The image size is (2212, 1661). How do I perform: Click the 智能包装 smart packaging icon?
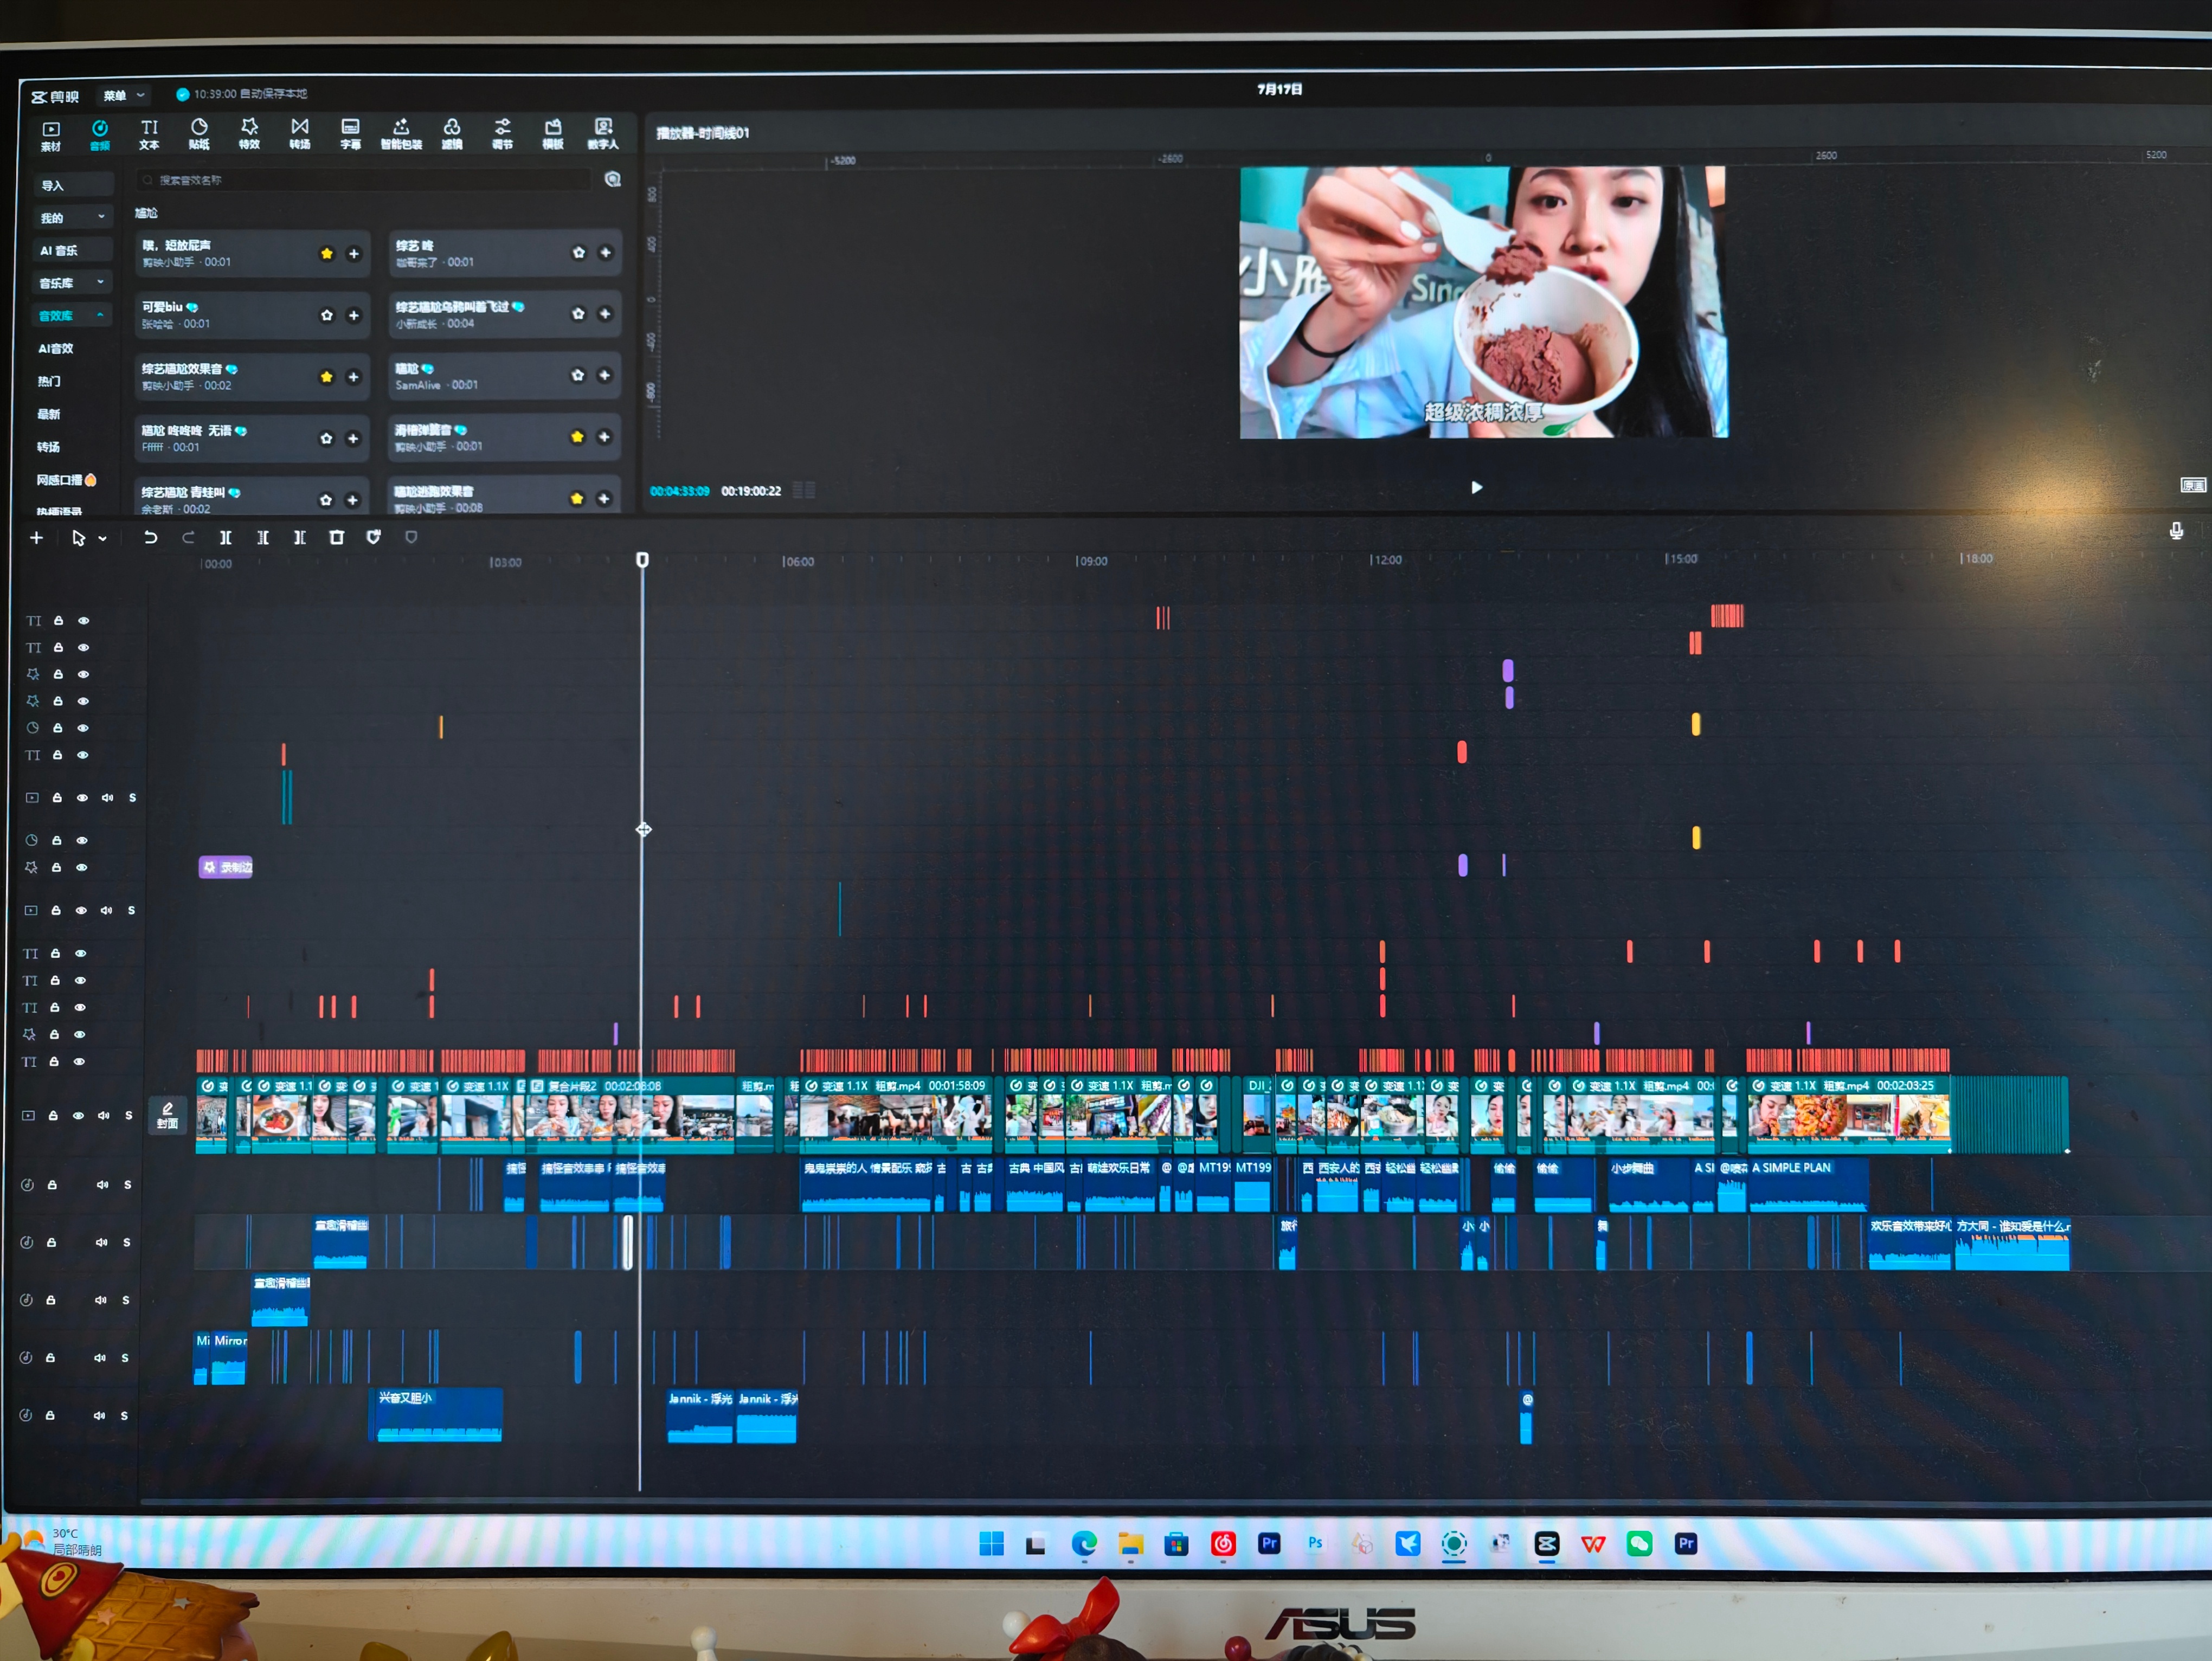[401, 133]
